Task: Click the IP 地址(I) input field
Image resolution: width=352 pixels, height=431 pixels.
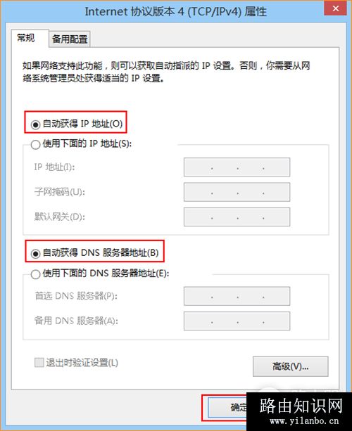Action: [237, 167]
